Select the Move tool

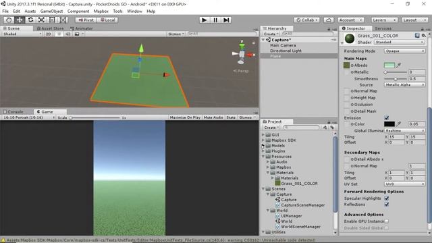click(x=20, y=20)
